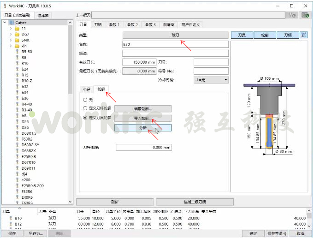Viewport: 314px width, 238px height.
Task: Click the tool icon beside B12 row
Action: coord(11,224)
